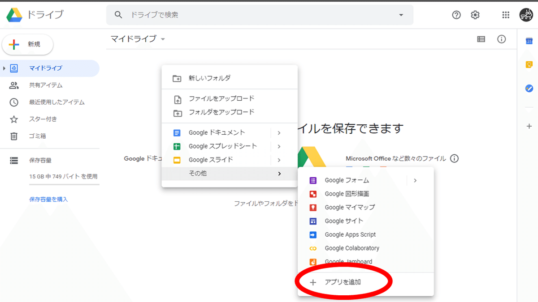Image resolution: width=538 pixels, height=302 pixels.
Task: Click the folder upload icon
Action: pyautogui.click(x=178, y=113)
